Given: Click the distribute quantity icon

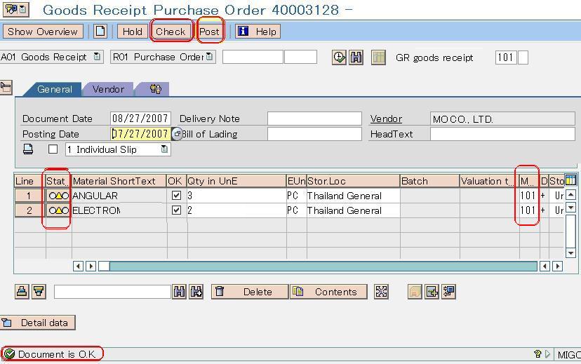Looking at the screenshot, I should click(x=448, y=292).
